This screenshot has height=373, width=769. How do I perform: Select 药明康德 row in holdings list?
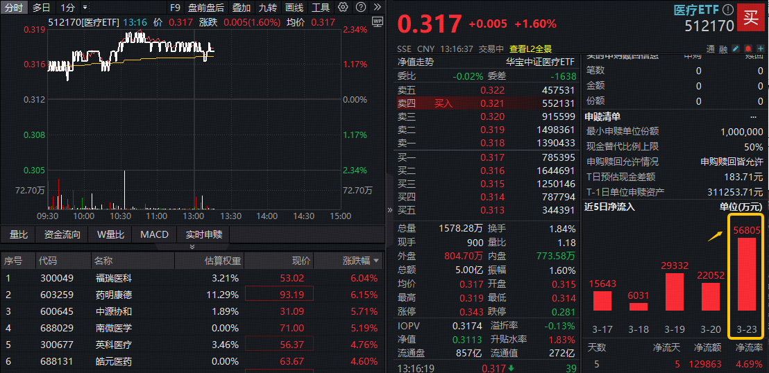pos(113,295)
